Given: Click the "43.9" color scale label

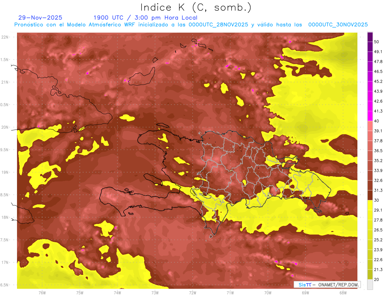Looking at the screenshot, I should click(378, 91).
